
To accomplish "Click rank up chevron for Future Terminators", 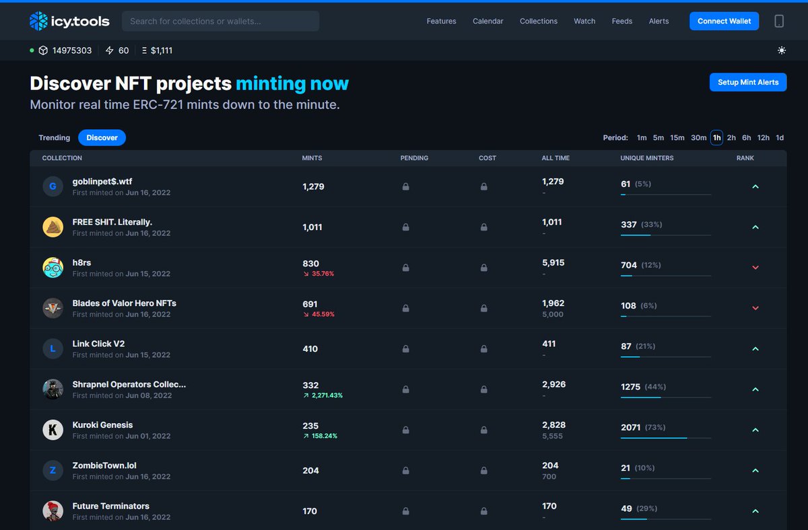I will pos(755,511).
